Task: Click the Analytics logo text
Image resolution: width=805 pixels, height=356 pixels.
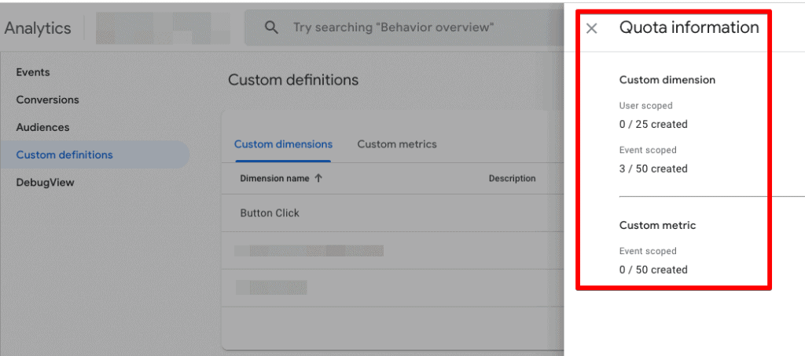Action: (x=38, y=28)
